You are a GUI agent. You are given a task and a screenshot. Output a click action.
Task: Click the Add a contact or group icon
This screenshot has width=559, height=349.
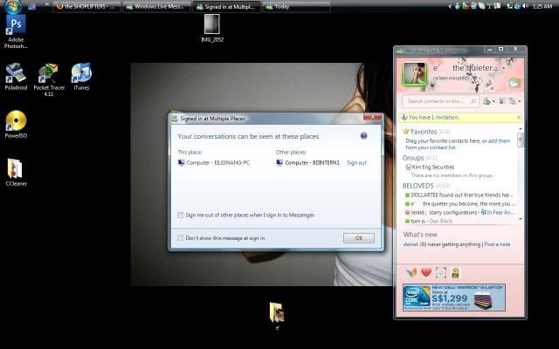[x=487, y=101]
